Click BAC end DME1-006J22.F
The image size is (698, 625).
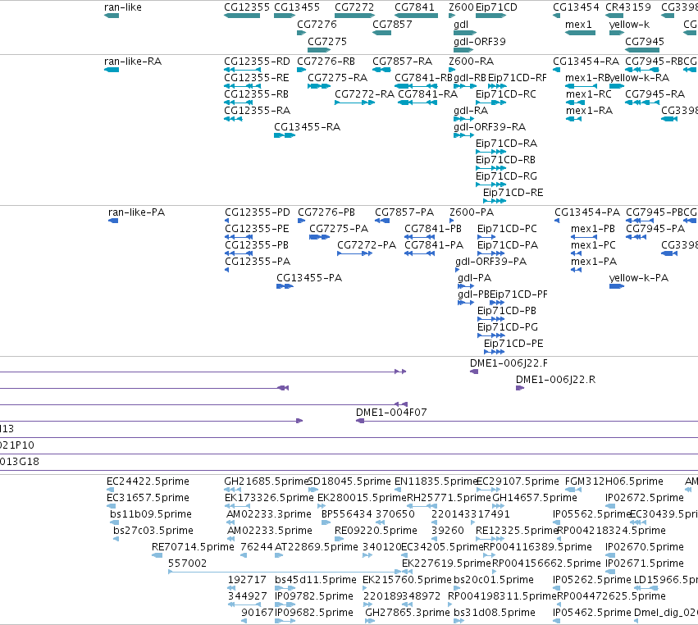(x=509, y=363)
